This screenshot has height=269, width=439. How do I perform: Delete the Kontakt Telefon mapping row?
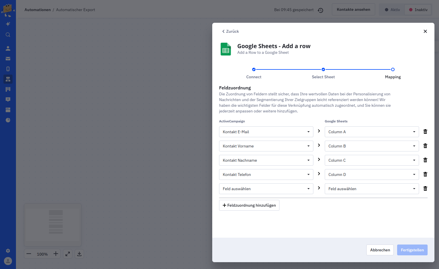[425, 174]
